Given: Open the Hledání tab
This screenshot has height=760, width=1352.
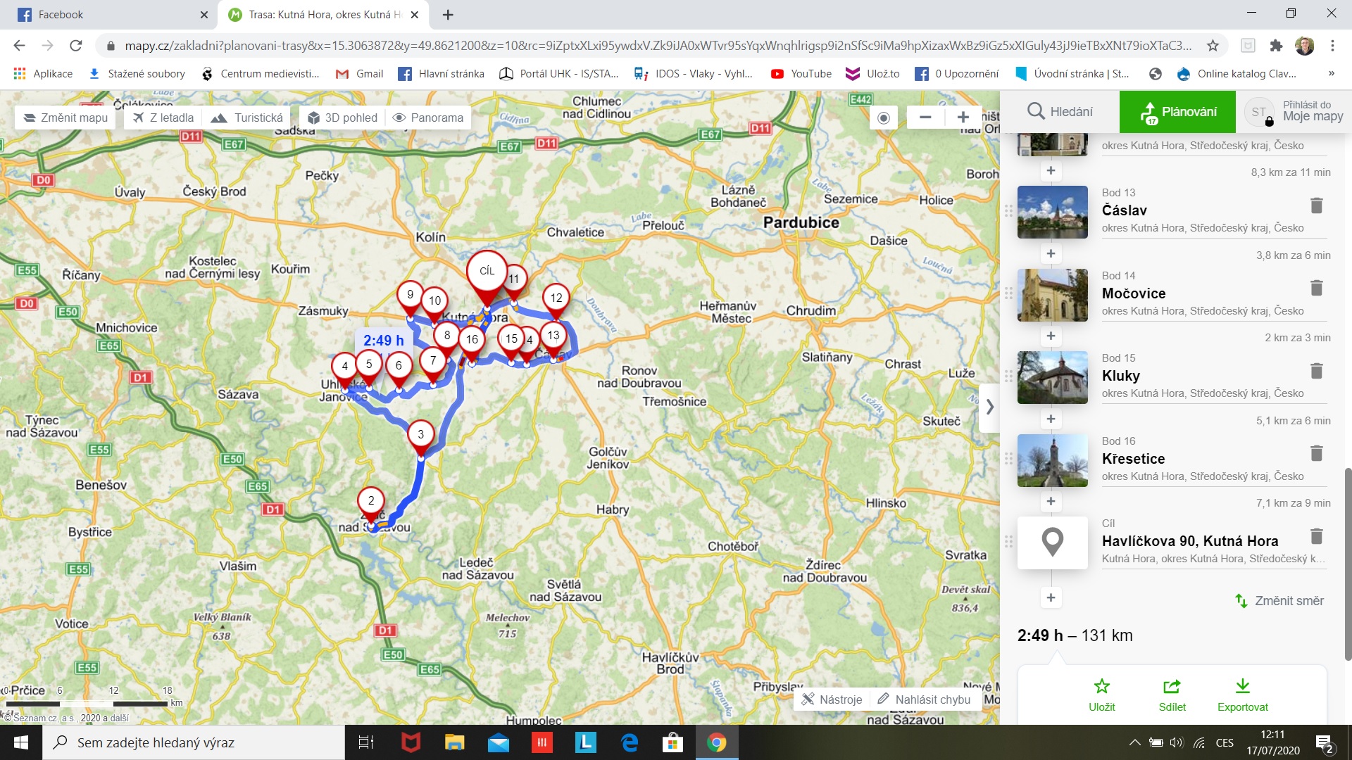Looking at the screenshot, I should coord(1060,111).
